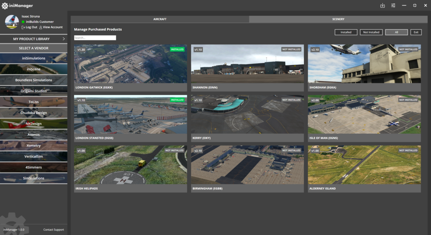
Task: Toggle the Not Installed filter
Action: [371, 32]
